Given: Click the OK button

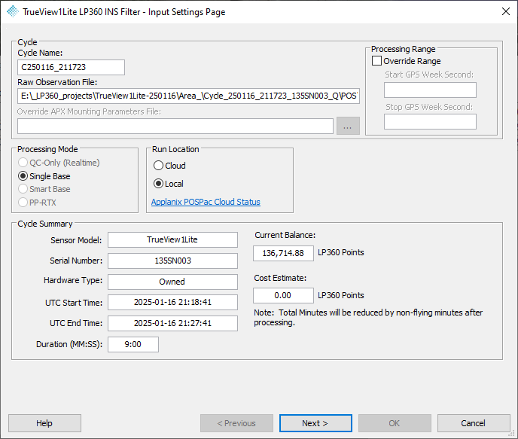Looking at the screenshot, I should (x=395, y=423).
